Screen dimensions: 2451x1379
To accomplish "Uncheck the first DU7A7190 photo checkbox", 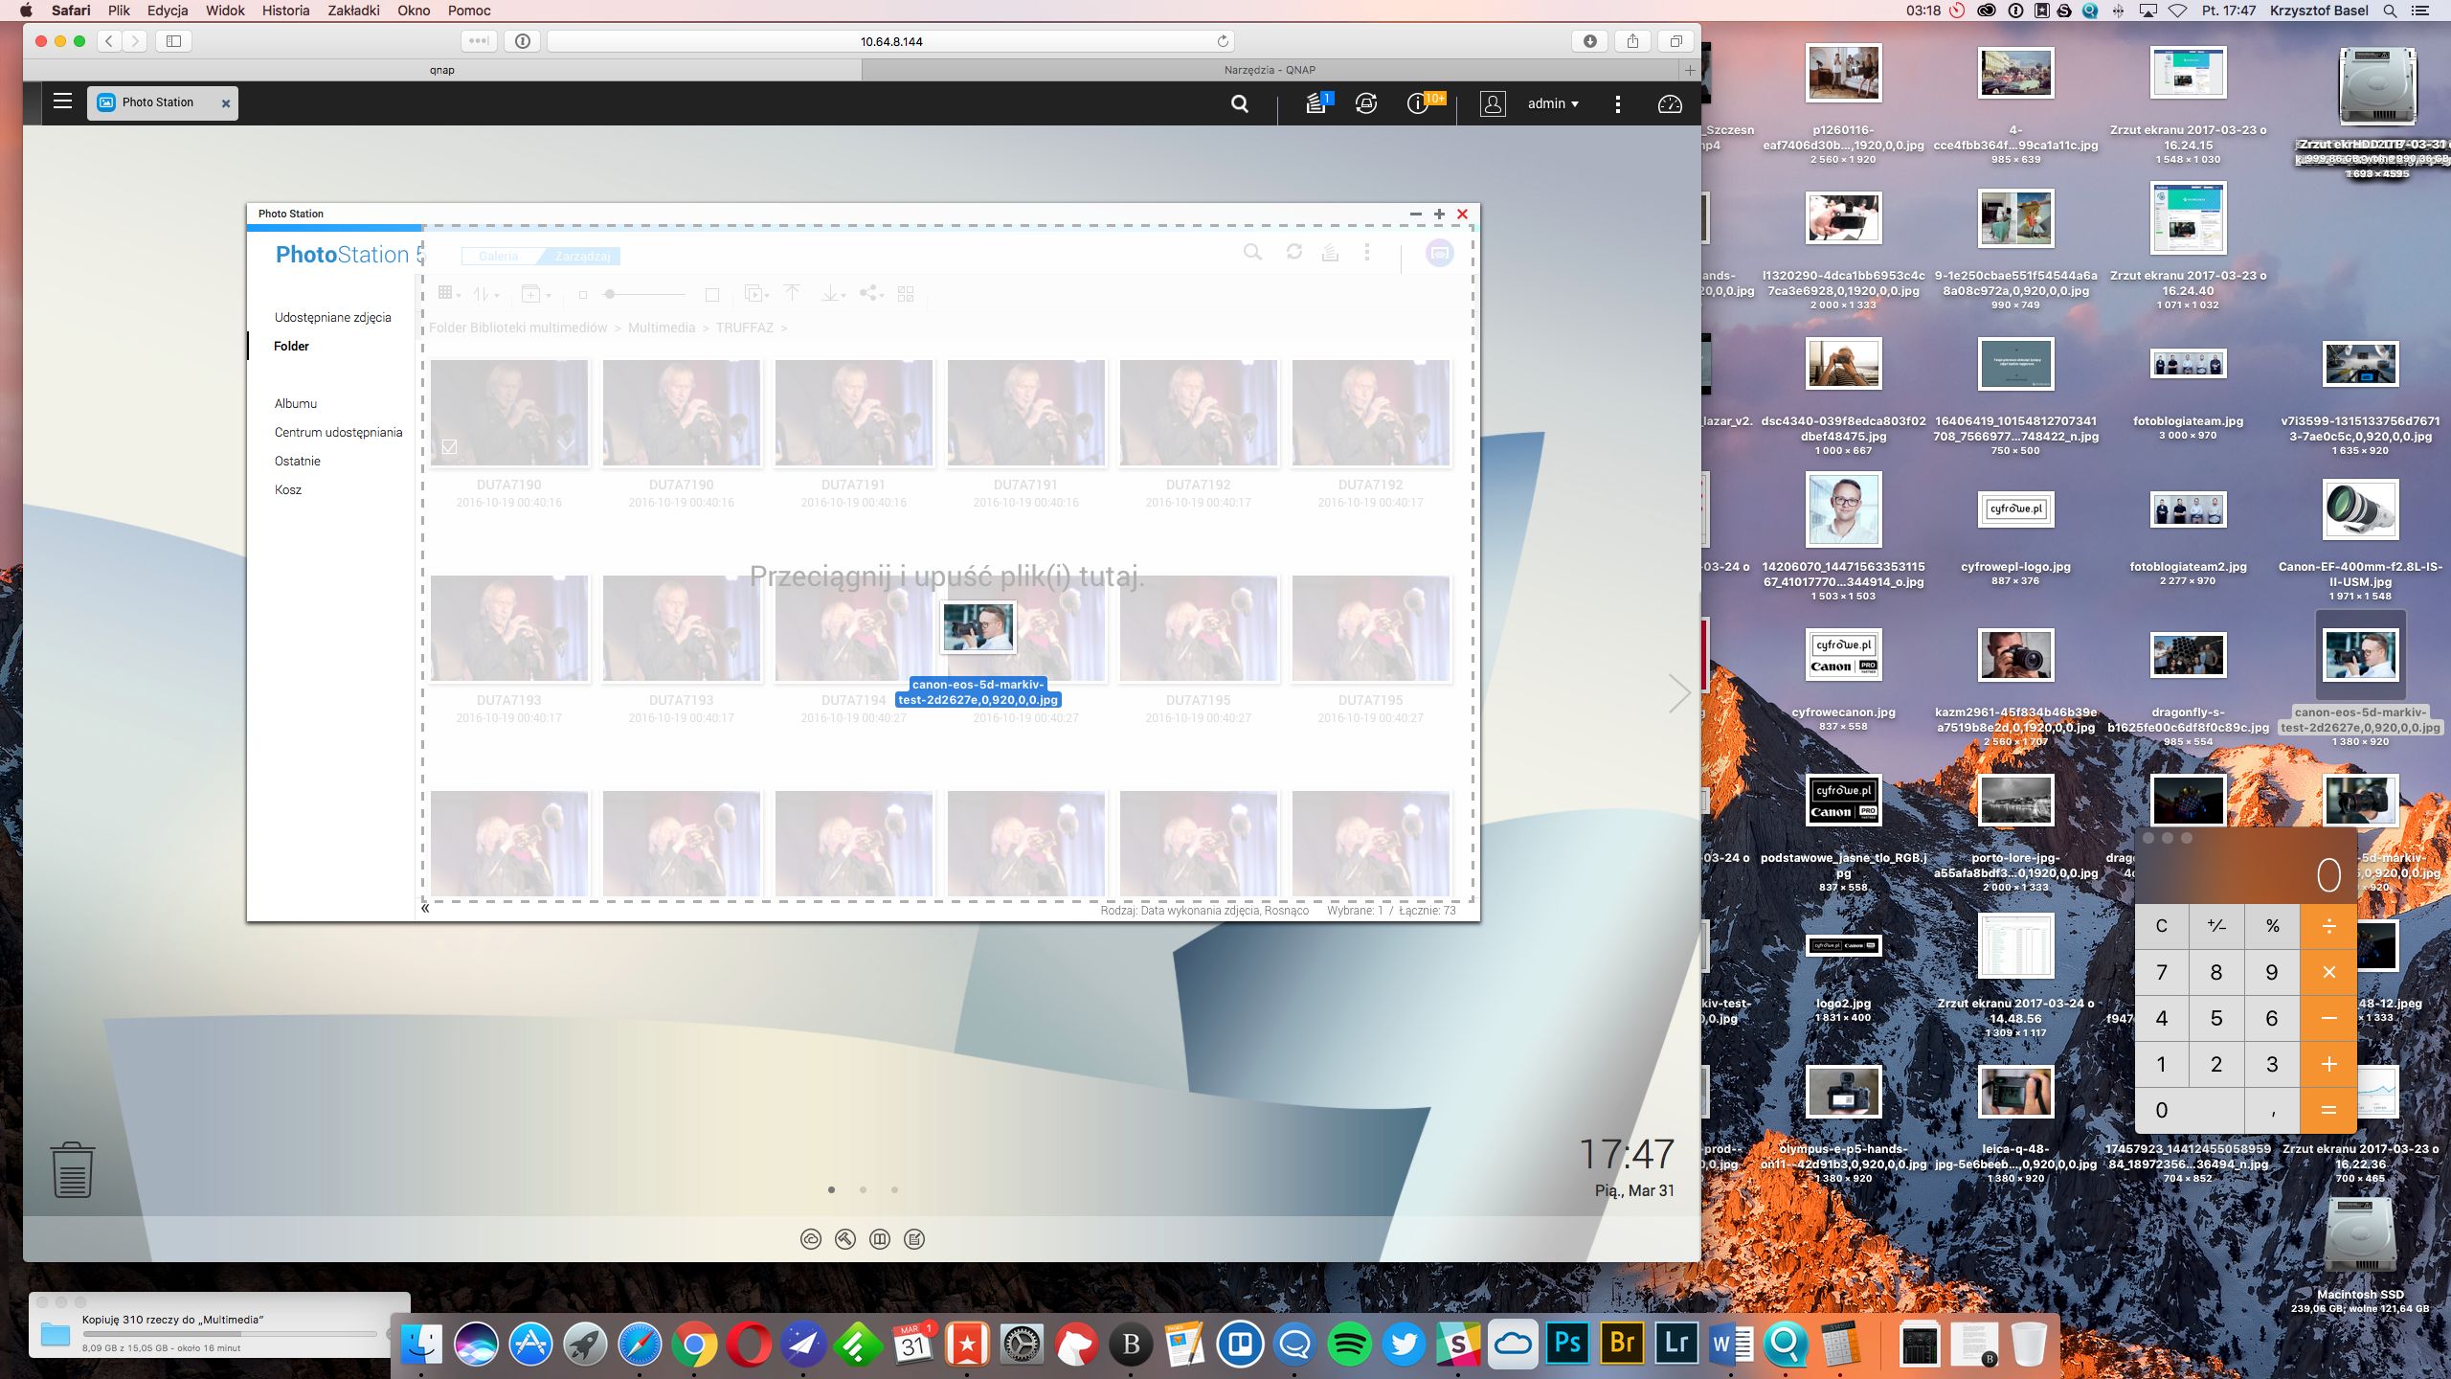I will pyautogui.click(x=449, y=446).
